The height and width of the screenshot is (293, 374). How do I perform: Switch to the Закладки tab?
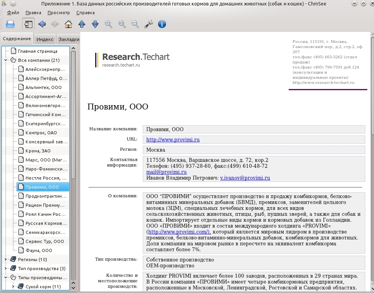(69, 39)
